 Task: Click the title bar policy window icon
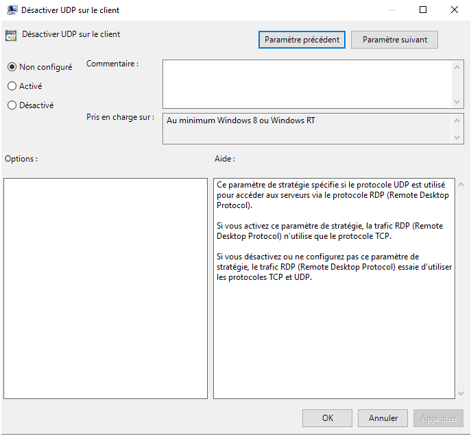(12, 10)
